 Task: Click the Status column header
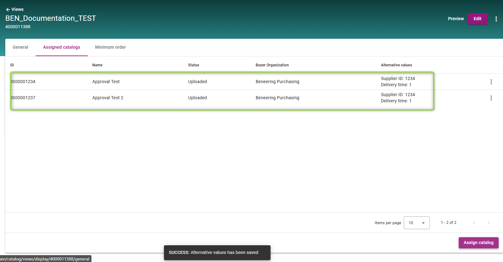[x=193, y=65]
